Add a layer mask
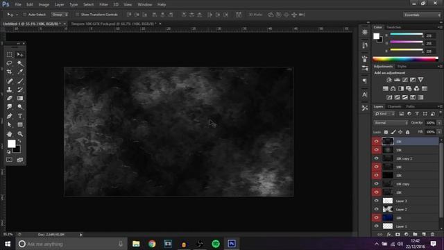Image resolution: width=444 pixels, height=250 pixels. coord(398,235)
